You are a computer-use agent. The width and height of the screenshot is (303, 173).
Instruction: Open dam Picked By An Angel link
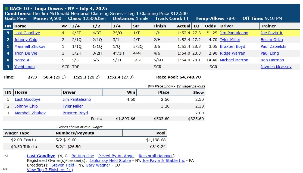[x=116, y=156]
